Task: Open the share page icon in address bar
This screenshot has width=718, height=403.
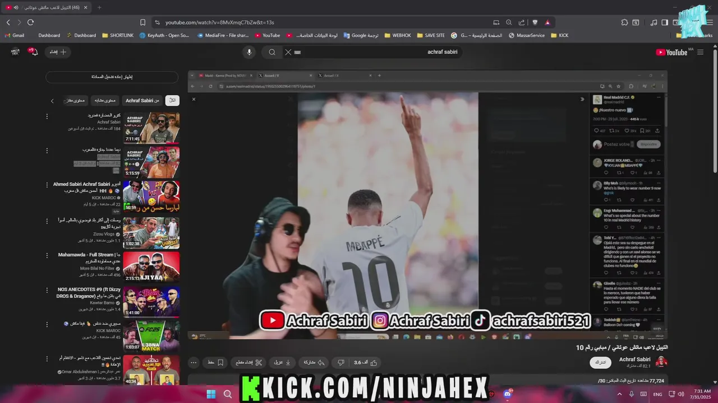Action: point(522,22)
